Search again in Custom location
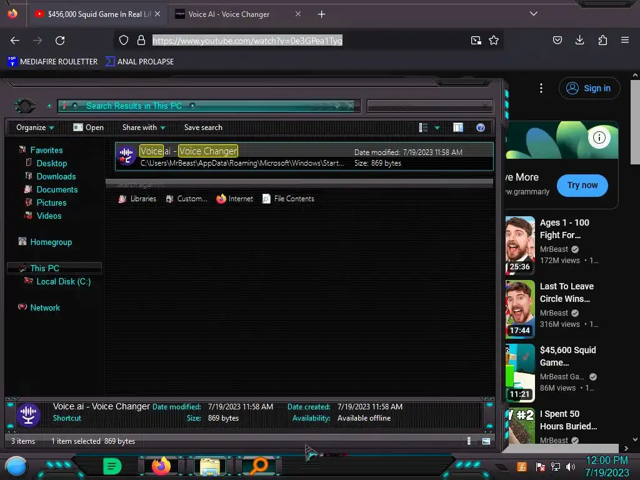 point(187,199)
